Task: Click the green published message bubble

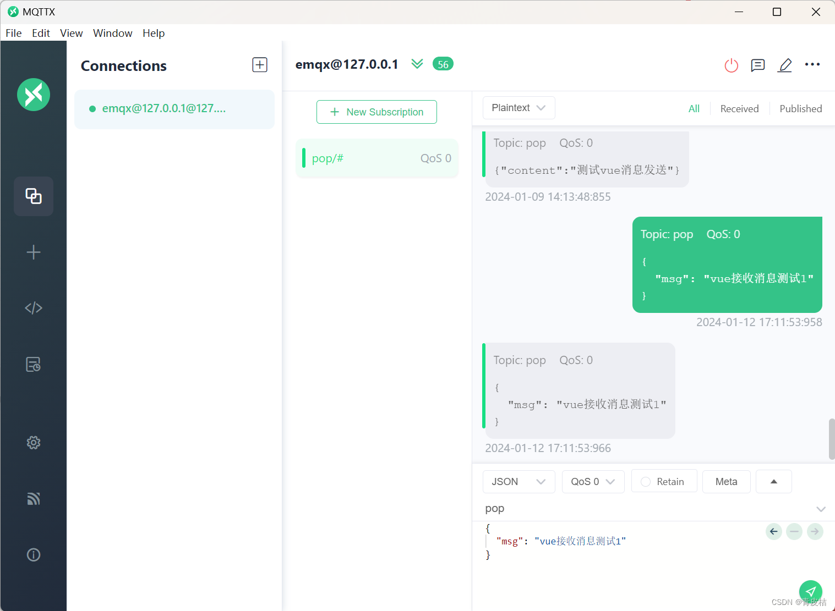Action: 727,265
